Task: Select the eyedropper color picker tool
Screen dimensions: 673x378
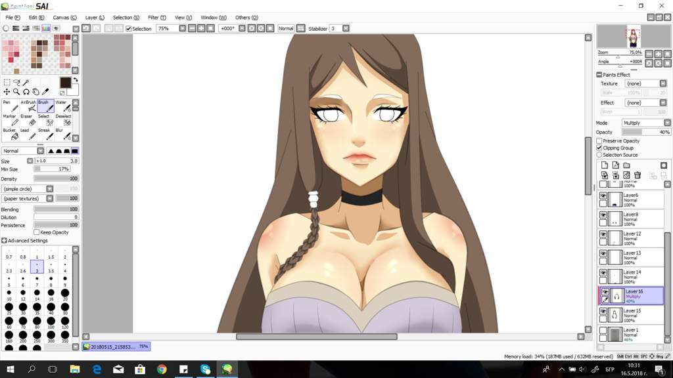Action: (x=45, y=92)
